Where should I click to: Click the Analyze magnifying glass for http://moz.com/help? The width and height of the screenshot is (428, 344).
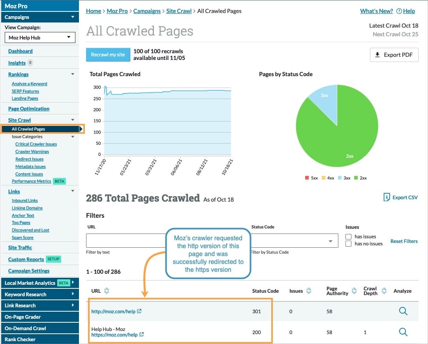403,311
